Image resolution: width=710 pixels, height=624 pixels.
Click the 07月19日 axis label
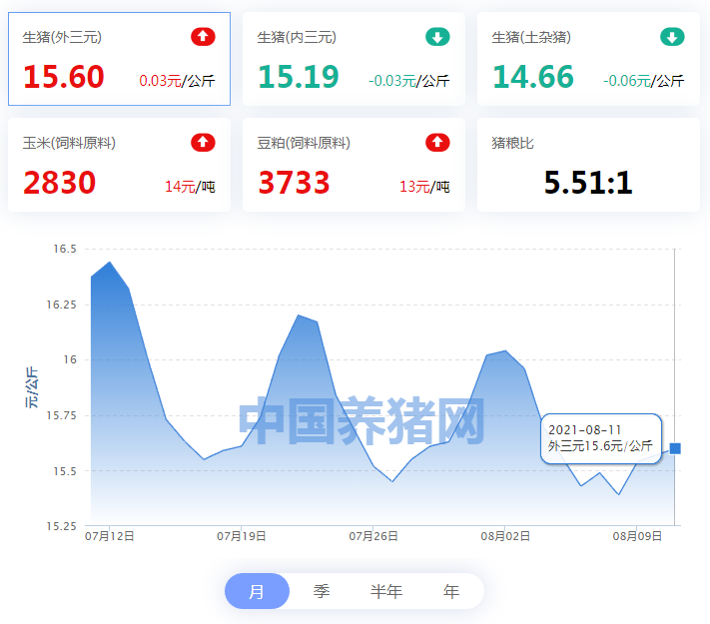pyautogui.click(x=242, y=536)
